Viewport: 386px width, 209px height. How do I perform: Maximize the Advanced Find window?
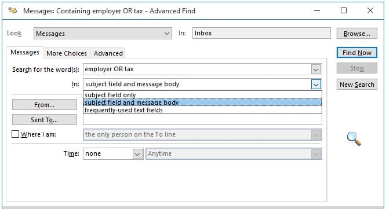(344, 10)
